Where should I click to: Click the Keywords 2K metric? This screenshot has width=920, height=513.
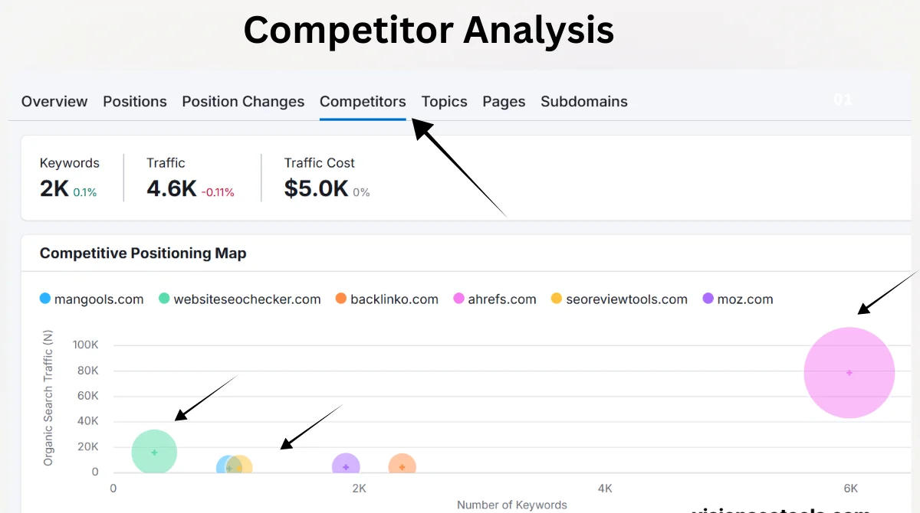pos(69,178)
